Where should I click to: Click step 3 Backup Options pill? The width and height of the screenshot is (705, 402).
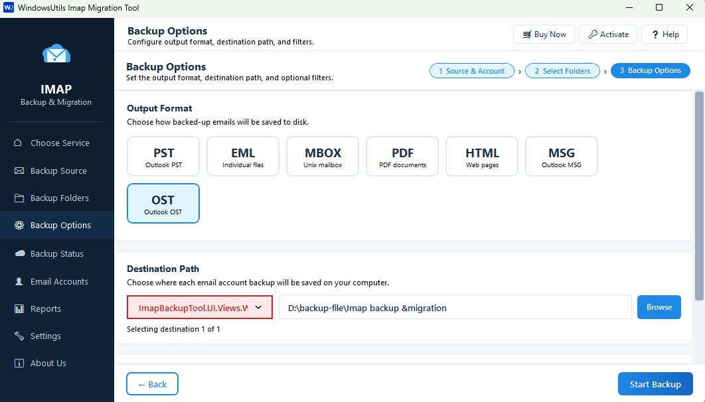point(650,70)
